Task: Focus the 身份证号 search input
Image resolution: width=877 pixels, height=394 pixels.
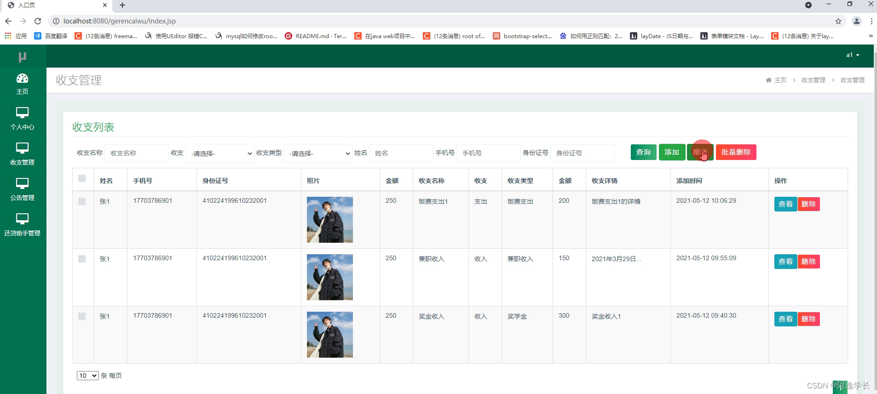Action: (x=582, y=153)
